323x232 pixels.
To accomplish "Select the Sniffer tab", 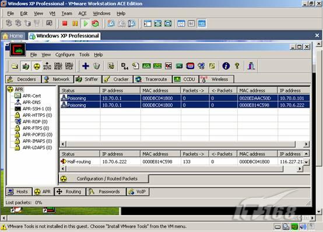I will (88, 79).
